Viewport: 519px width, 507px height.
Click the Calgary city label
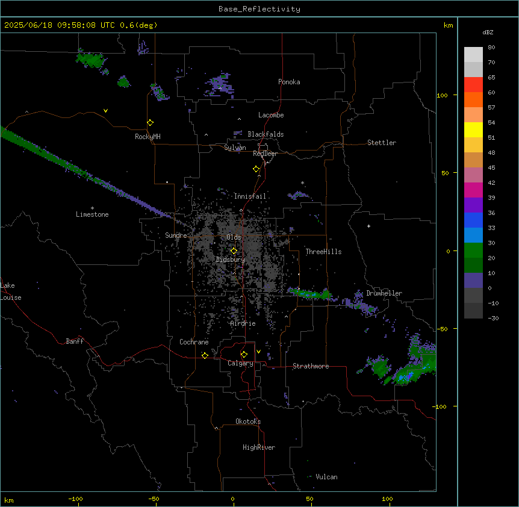tap(240, 363)
